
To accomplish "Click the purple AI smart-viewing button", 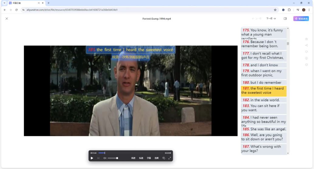I will (x=301, y=18).
